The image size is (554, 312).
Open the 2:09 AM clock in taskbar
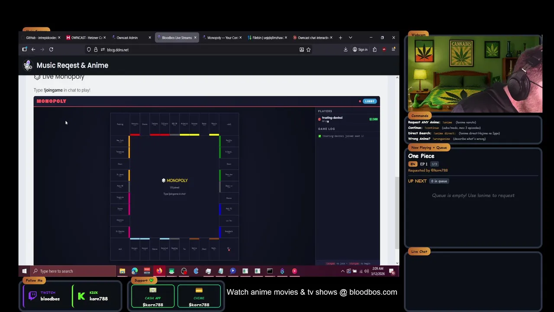point(379,271)
